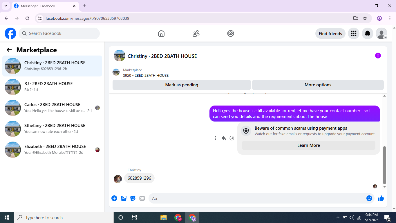Click the Cortana circle on taskbar
Viewport: 396px width, 223px height.
click(121, 217)
